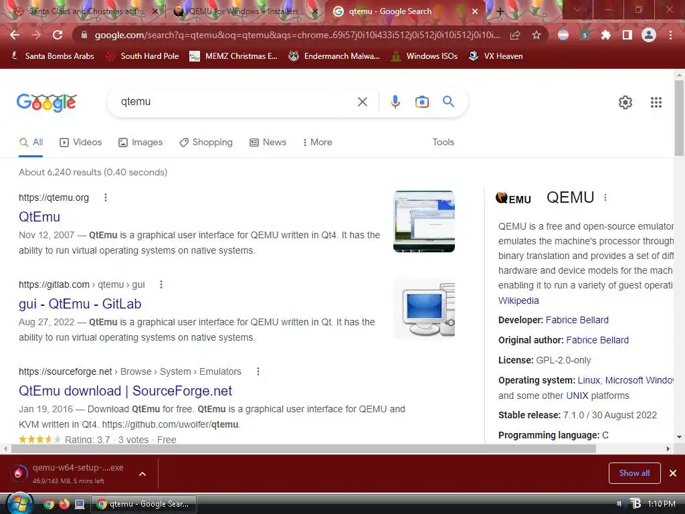Click the address bar URL

pos(297,35)
